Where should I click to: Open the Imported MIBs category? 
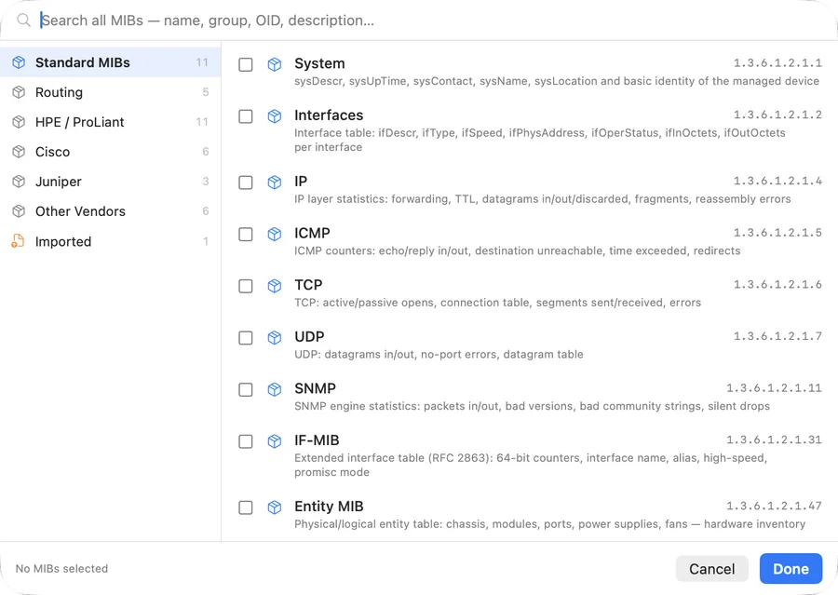(x=110, y=241)
